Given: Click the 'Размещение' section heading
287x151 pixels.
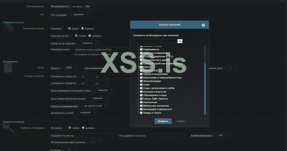Looking at the screenshot, I should pos(10,61).
